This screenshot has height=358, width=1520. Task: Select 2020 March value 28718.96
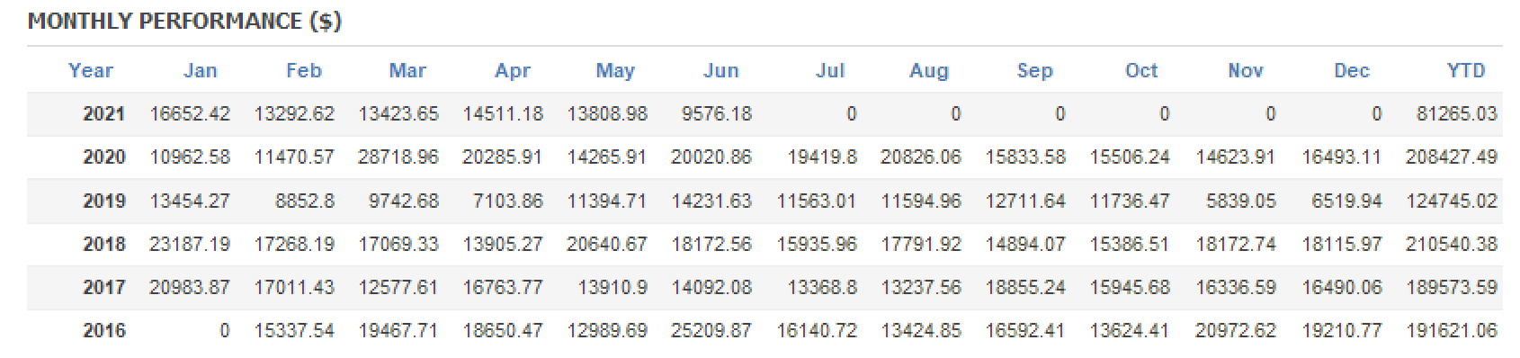(x=398, y=157)
